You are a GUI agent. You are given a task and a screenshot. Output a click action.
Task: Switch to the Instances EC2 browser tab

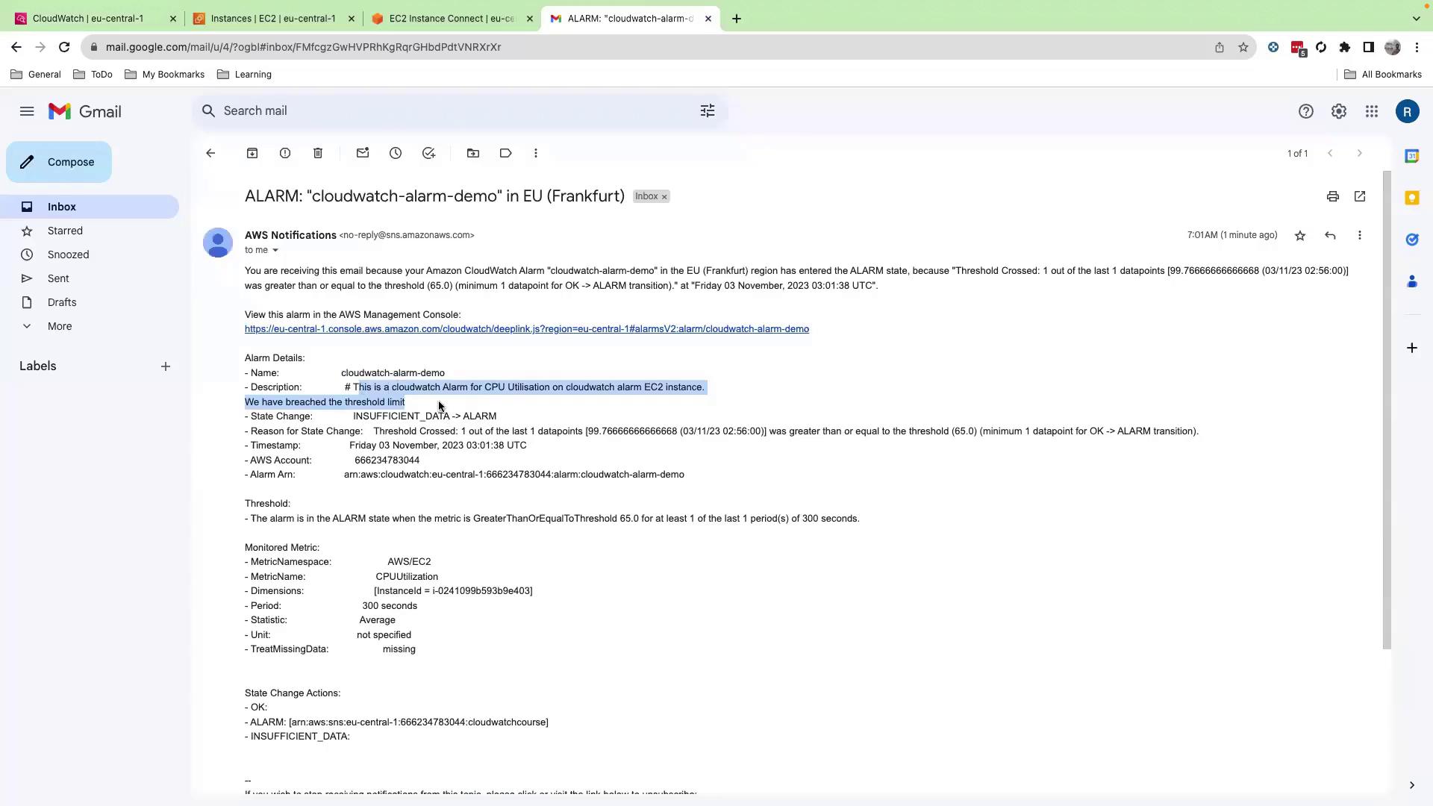[x=273, y=19]
